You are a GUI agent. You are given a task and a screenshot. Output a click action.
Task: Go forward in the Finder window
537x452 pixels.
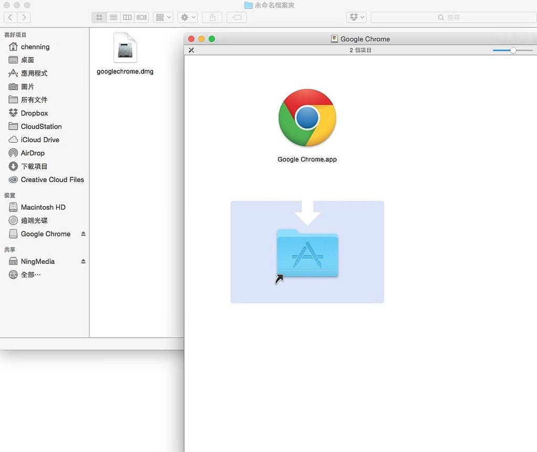tap(24, 17)
